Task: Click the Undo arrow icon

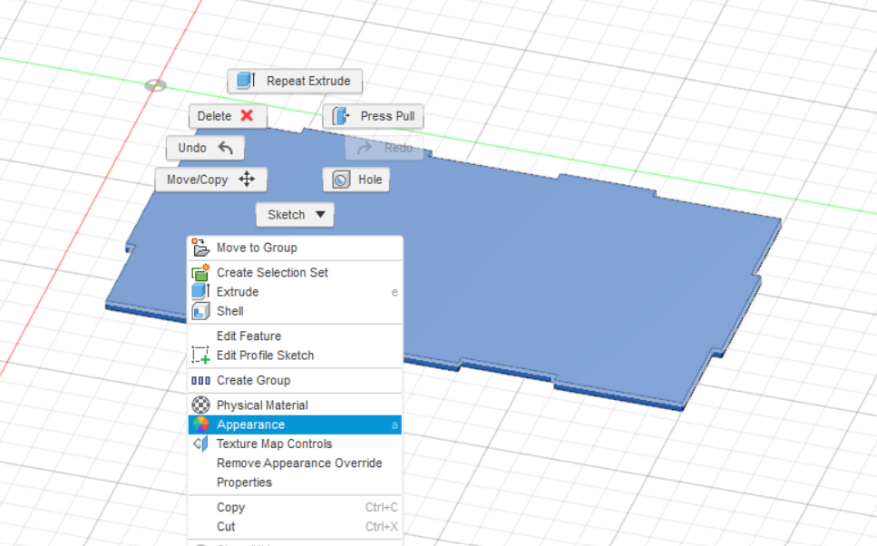Action: click(x=226, y=148)
